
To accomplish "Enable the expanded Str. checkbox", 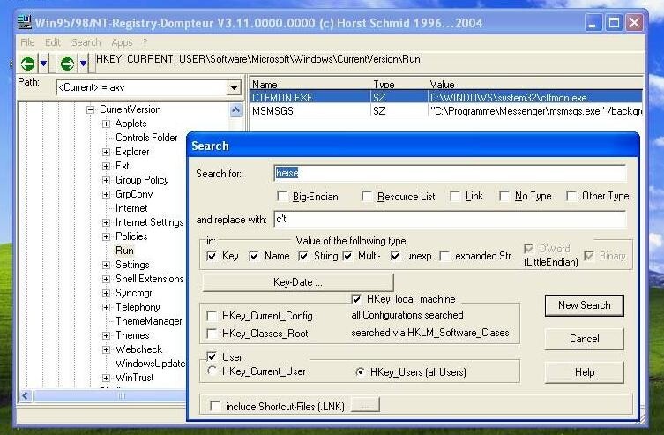I will click(444, 256).
